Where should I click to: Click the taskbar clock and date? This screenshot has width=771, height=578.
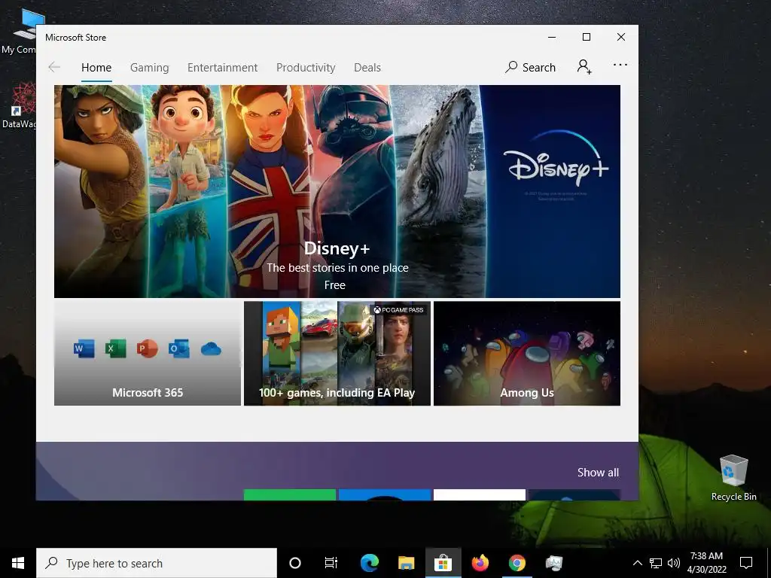click(706, 563)
